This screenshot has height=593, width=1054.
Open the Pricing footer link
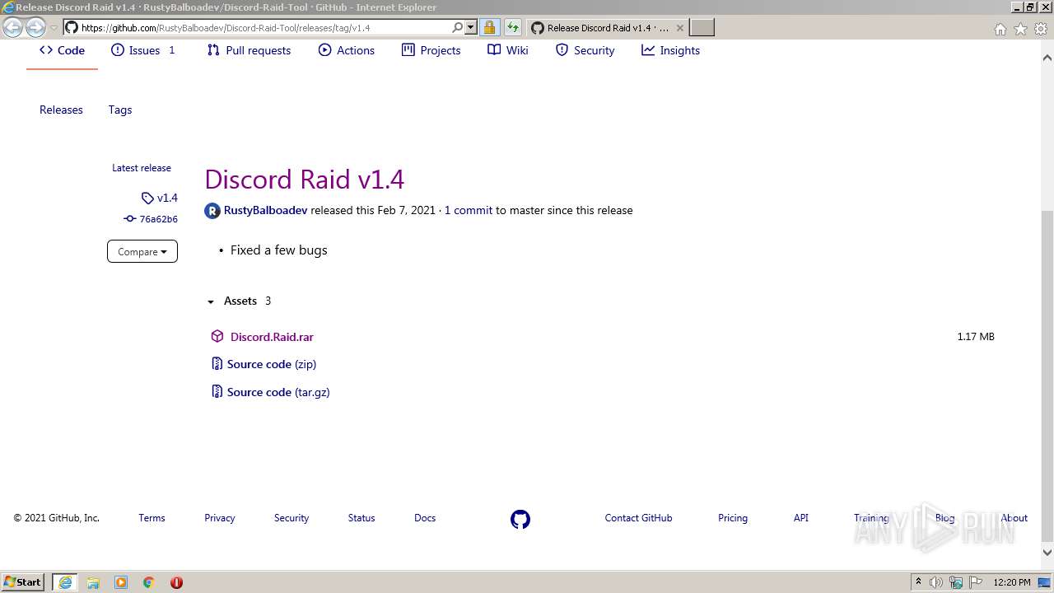[733, 518]
